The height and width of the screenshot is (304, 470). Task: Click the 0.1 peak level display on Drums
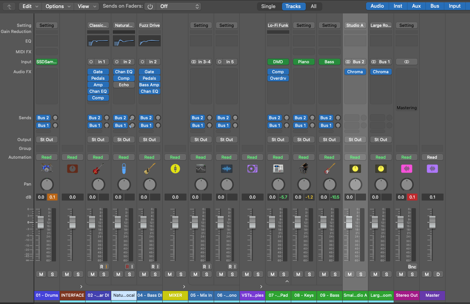pos(52,197)
